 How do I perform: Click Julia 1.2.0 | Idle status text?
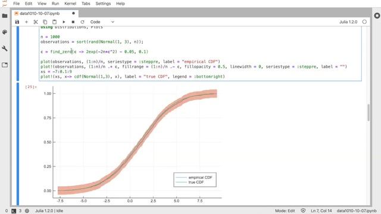[x=49, y=211]
